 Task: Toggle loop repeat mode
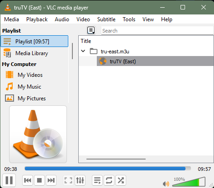[109, 180]
